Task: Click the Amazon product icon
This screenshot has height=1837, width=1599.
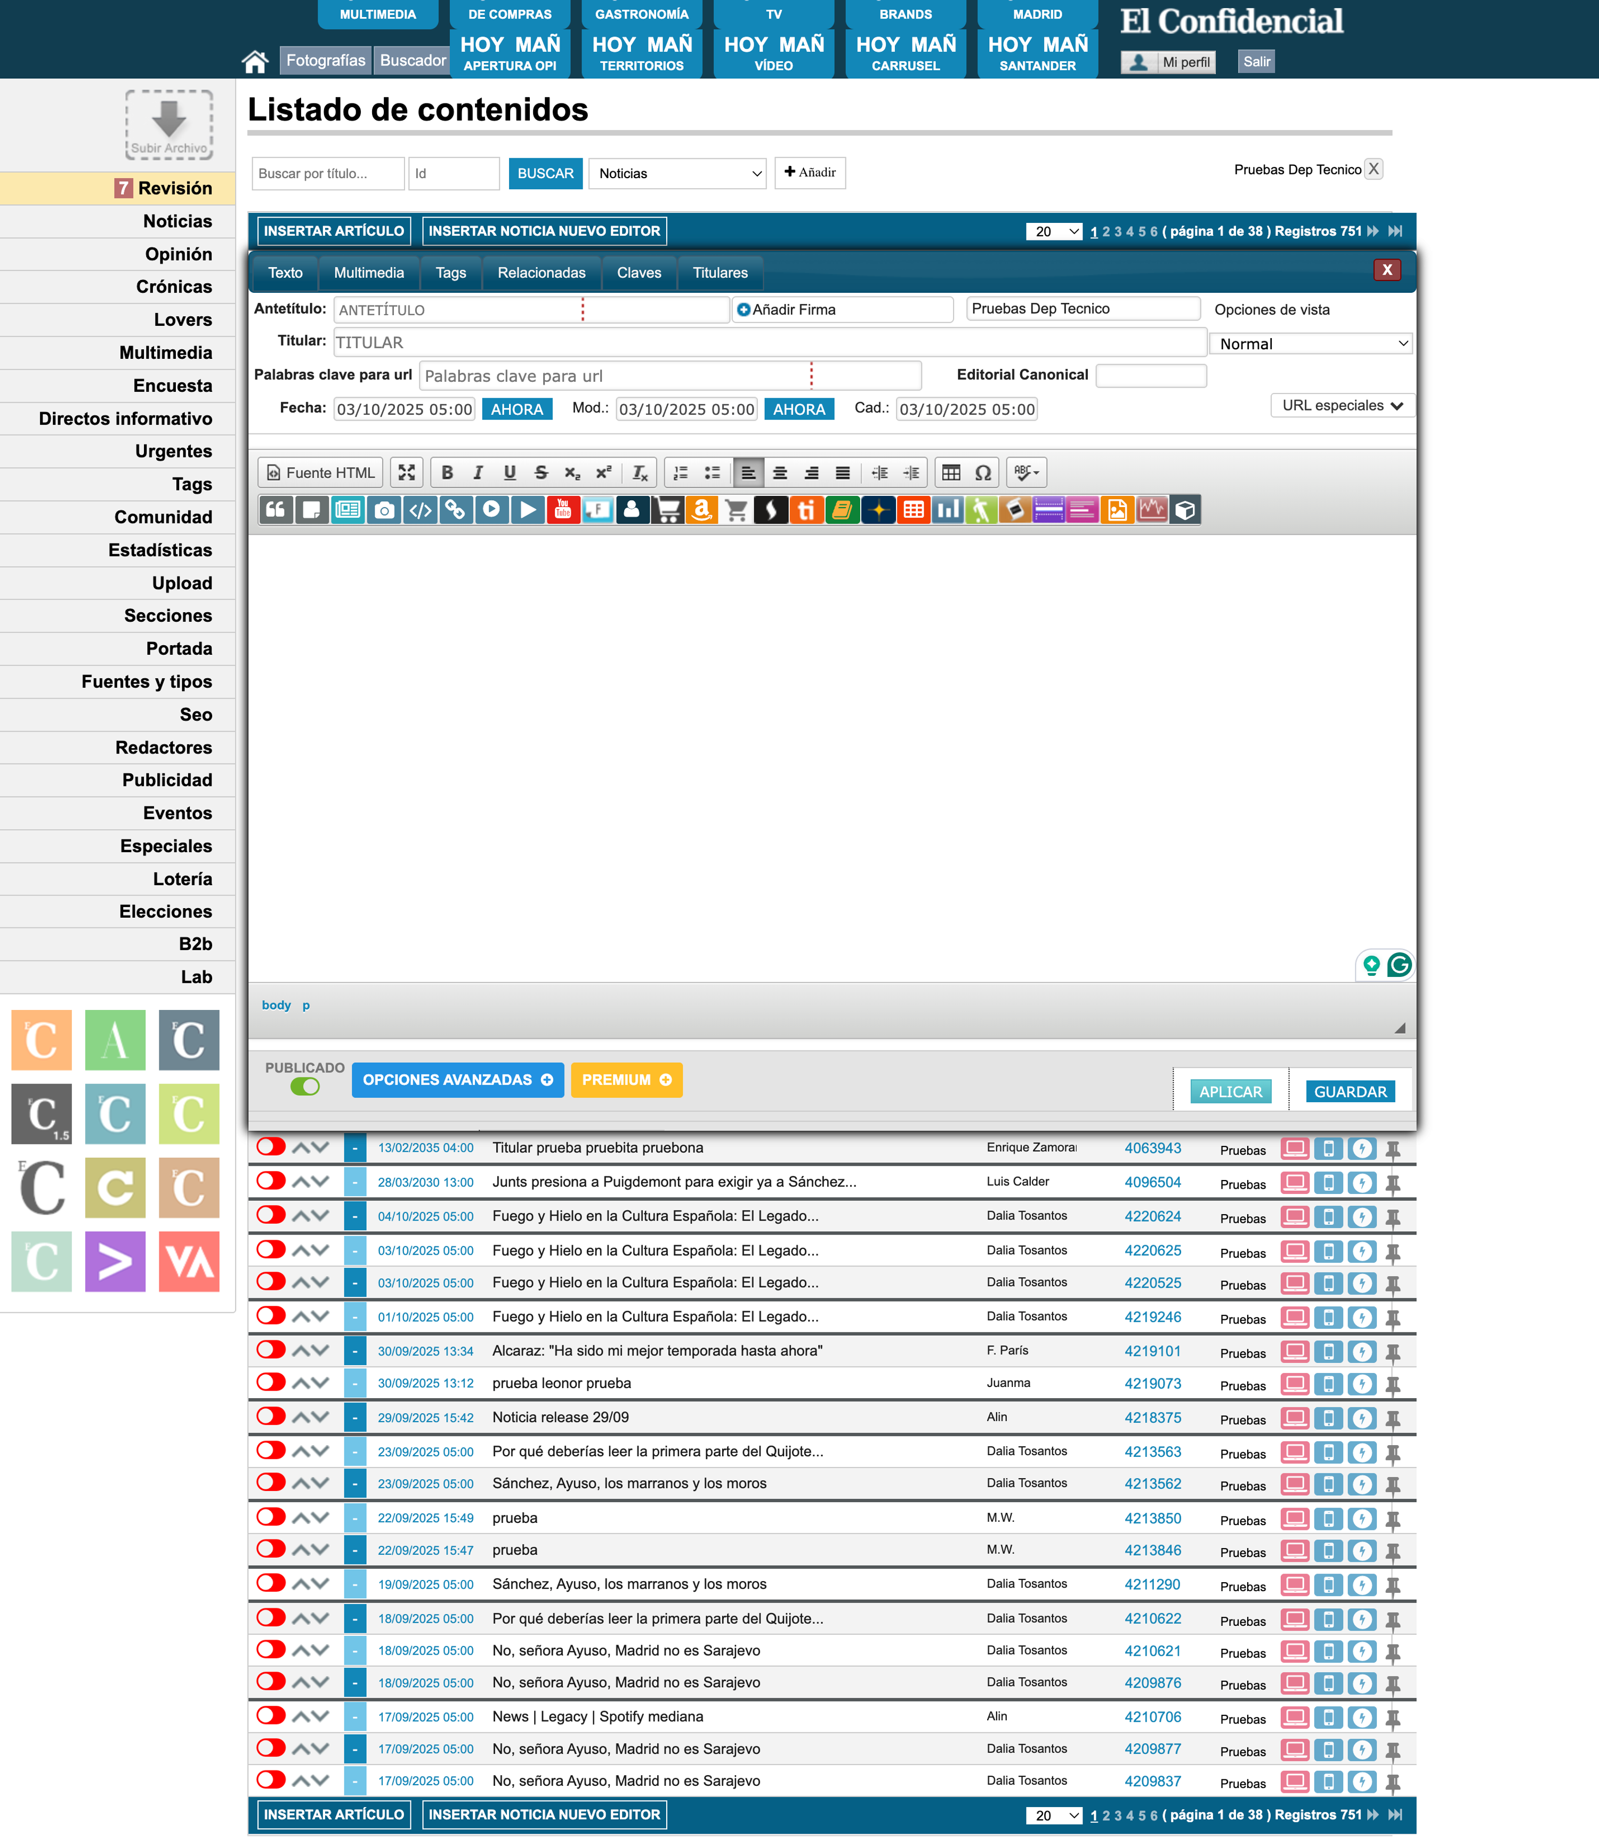Action: coord(701,510)
